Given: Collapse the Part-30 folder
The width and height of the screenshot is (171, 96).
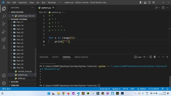Looking at the screenshot, I should [x=20, y=68].
